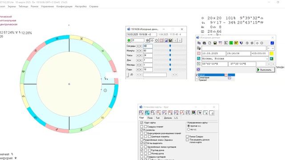Screen dimensions: 285x160
Task: Switch to the Дополн tab in chart settings
Action: 168,118
